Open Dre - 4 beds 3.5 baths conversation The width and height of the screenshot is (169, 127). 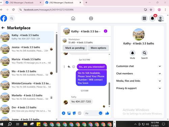pos(27,109)
